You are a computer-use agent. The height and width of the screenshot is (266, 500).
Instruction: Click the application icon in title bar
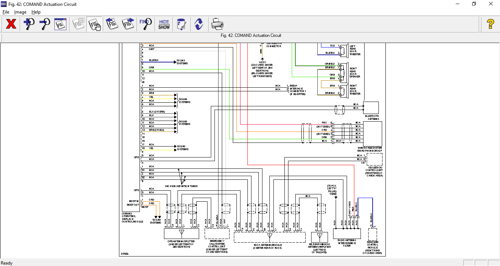pyautogui.click(x=4, y=4)
